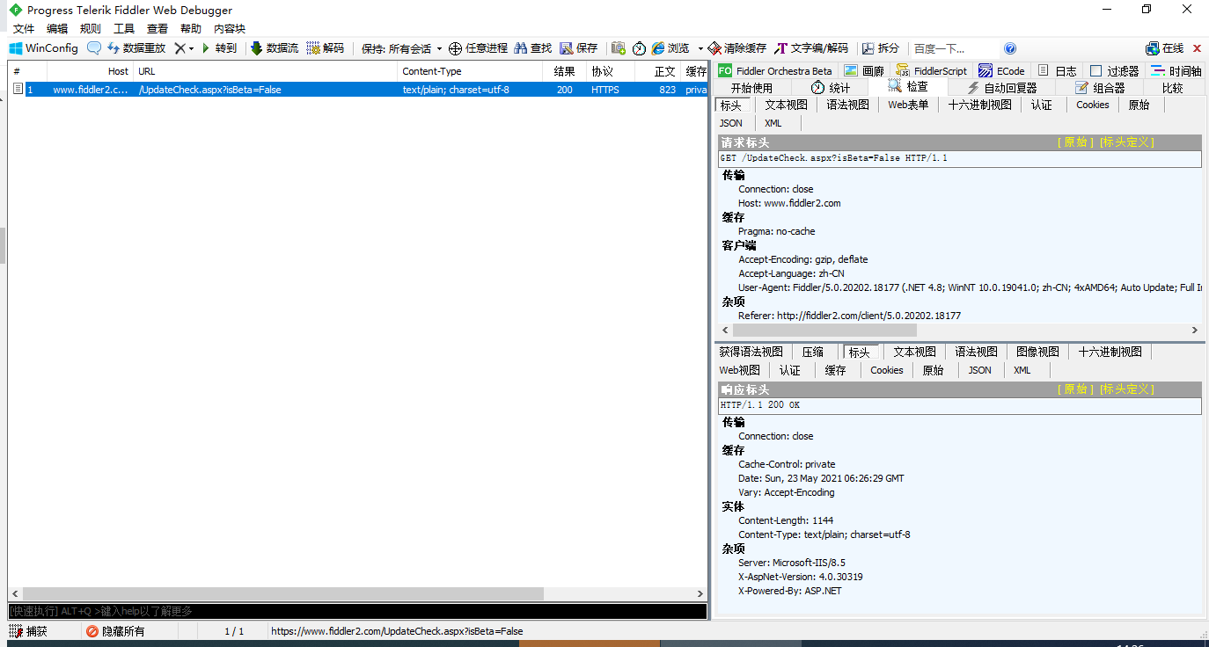Sort by the 结果 column header
The image size is (1209, 647).
[565, 71]
